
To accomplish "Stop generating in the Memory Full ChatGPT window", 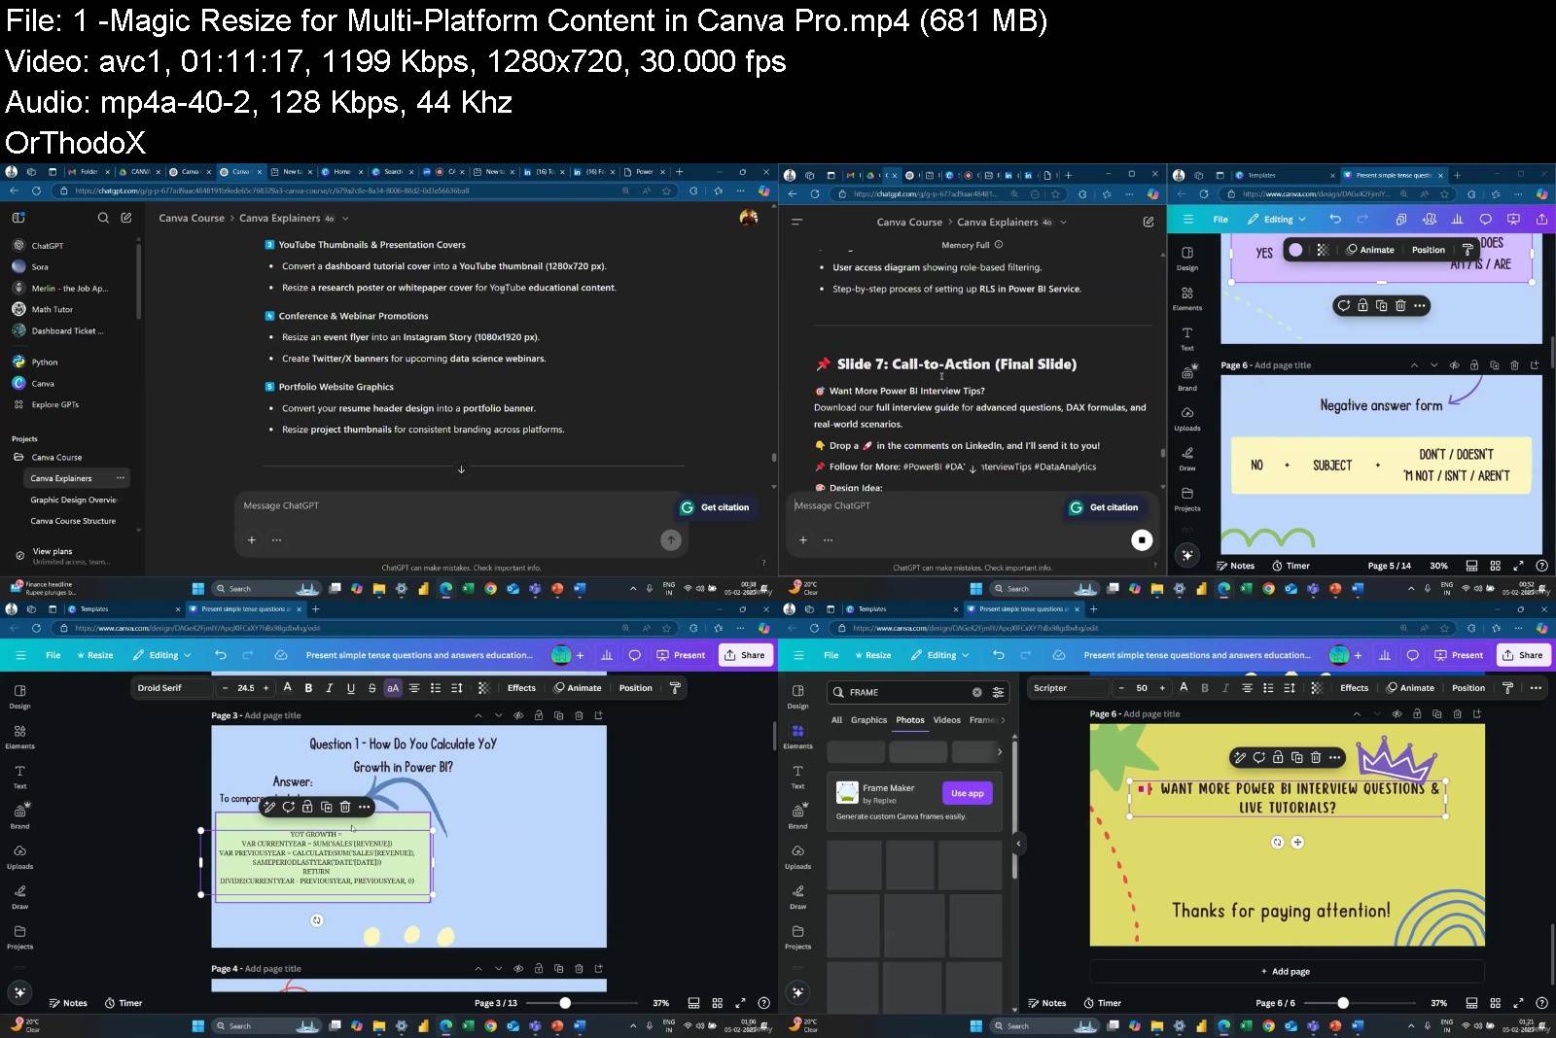I will 1142,539.
